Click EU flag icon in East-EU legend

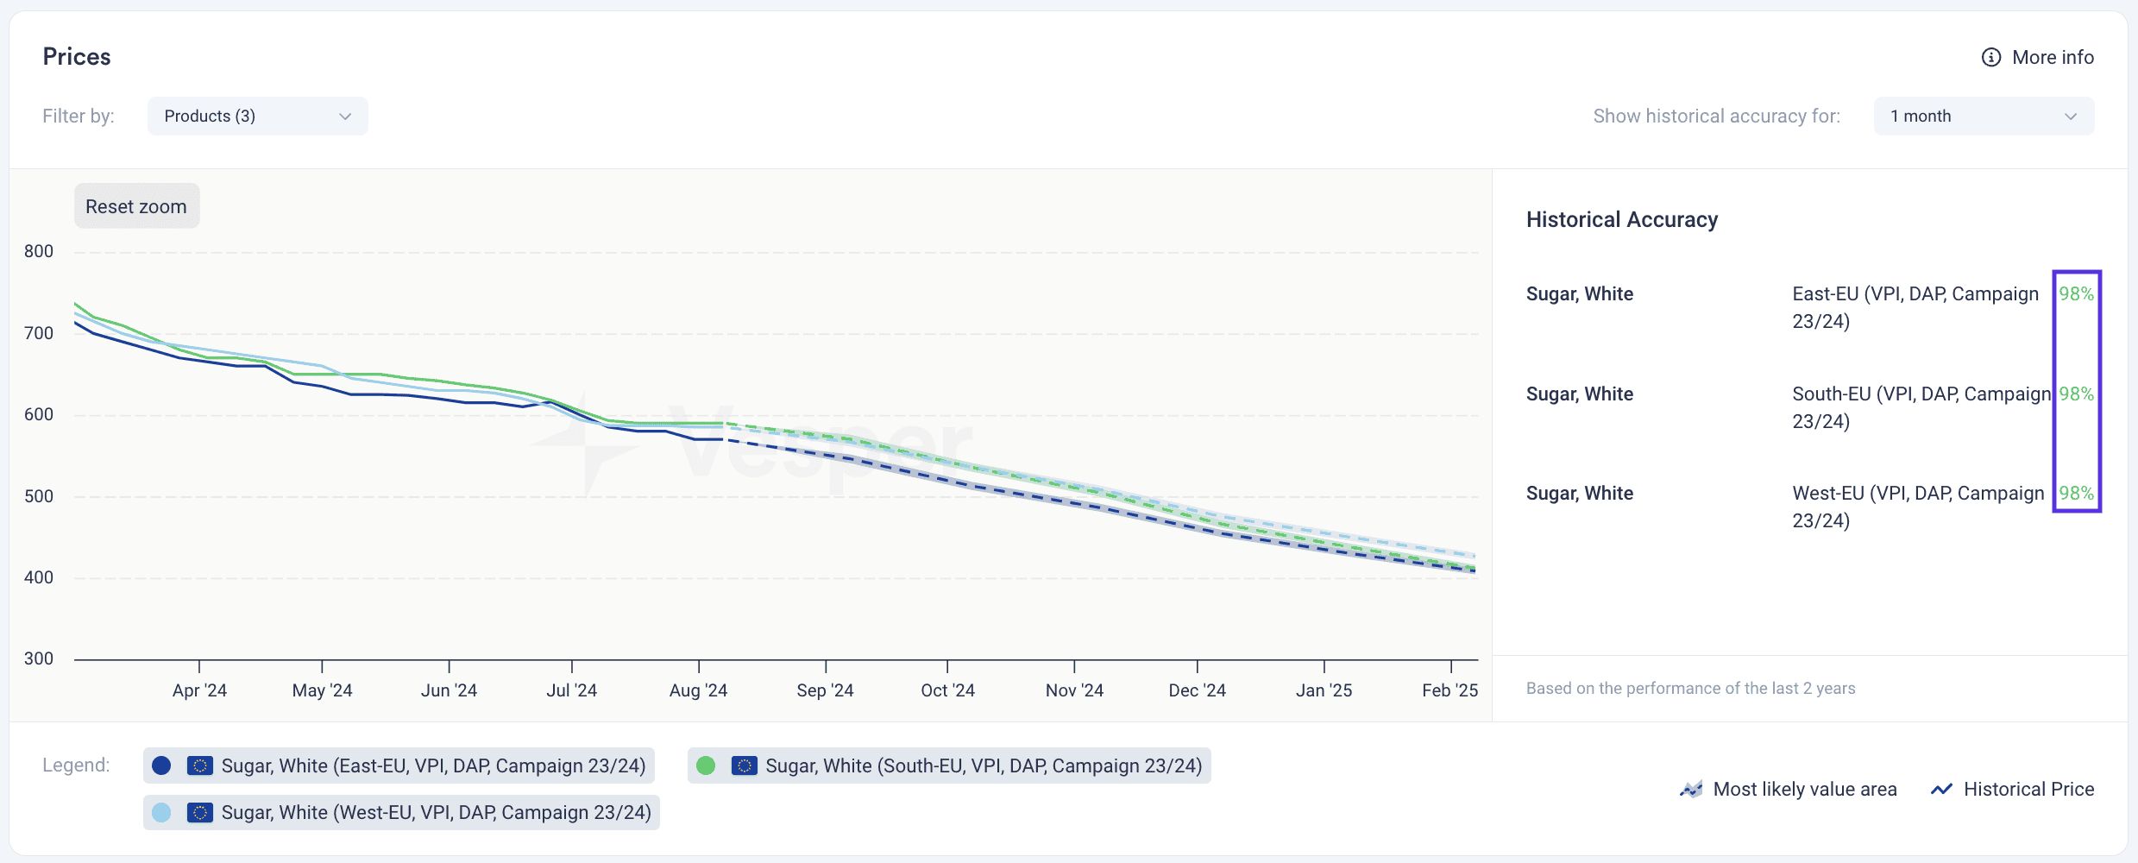(200, 765)
